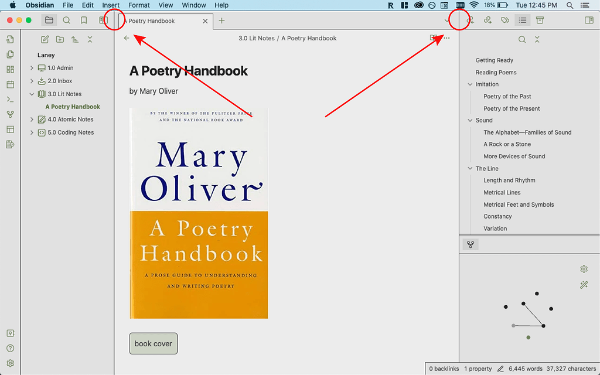The image size is (600, 375).
Task: Open the graph view ribbon icon
Action: (10, 114)
